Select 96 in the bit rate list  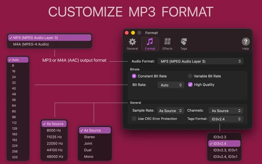click(x=18, y=117)
